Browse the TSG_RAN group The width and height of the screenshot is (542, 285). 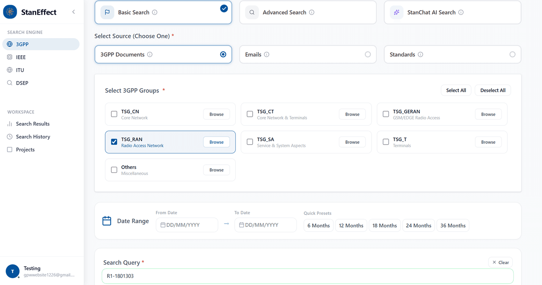[x=217, y=142]
